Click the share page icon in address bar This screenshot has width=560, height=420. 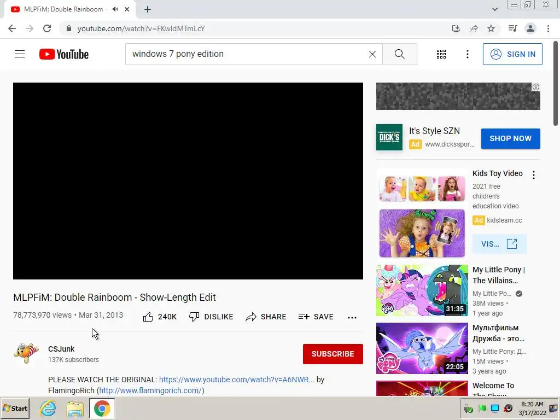click(x=474, y=28)
